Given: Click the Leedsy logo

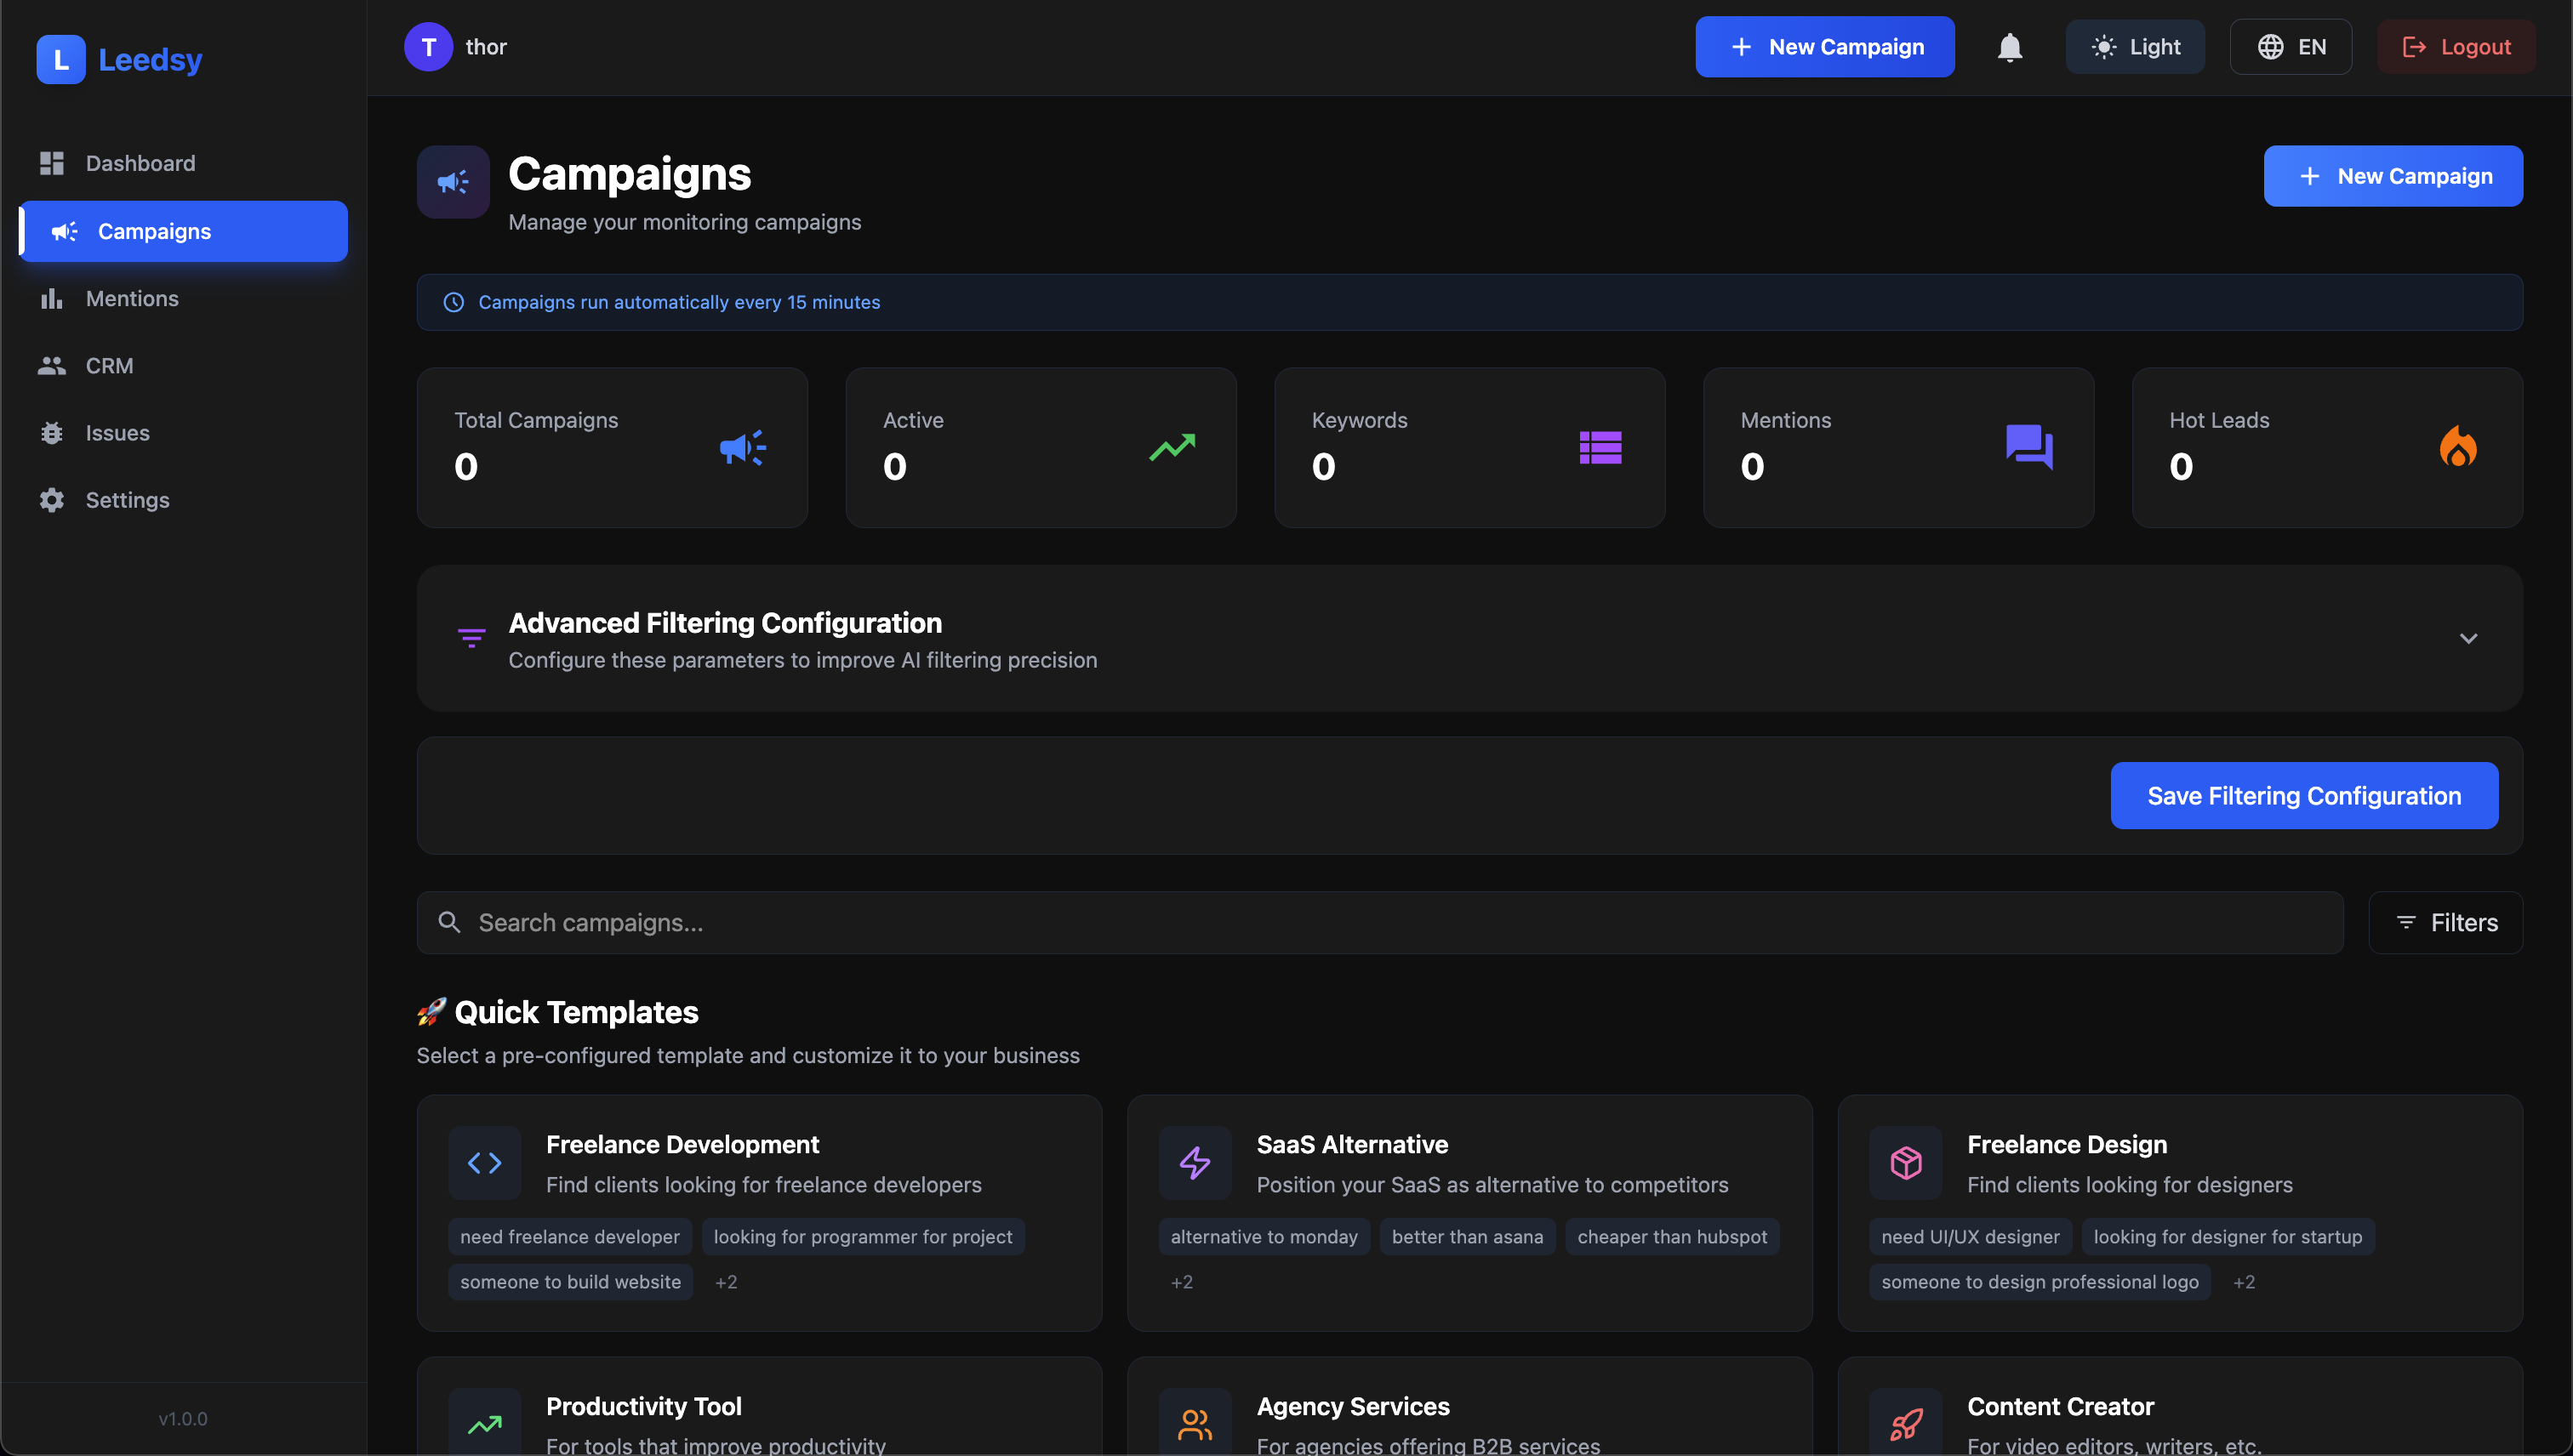Looking at the screenshot, I should coord(120,59).
